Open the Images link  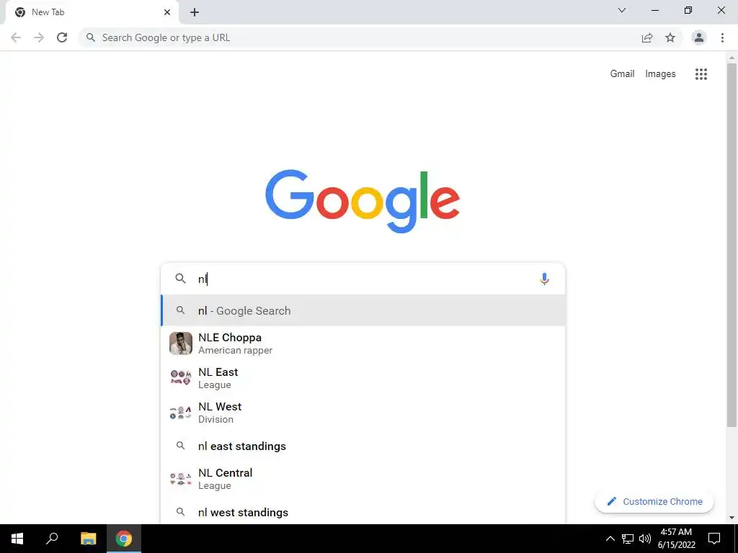click(x=660, y=74)
